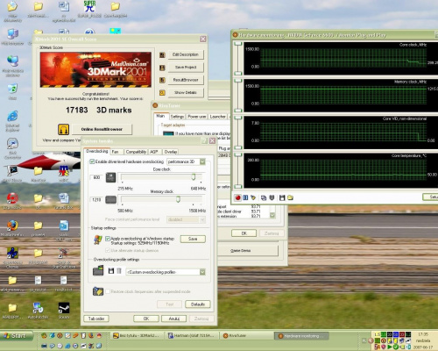The width and height of the screenshot is (438, 351).
Task: Click the 3DMark2001 banner image
Action: coord(95,69)
